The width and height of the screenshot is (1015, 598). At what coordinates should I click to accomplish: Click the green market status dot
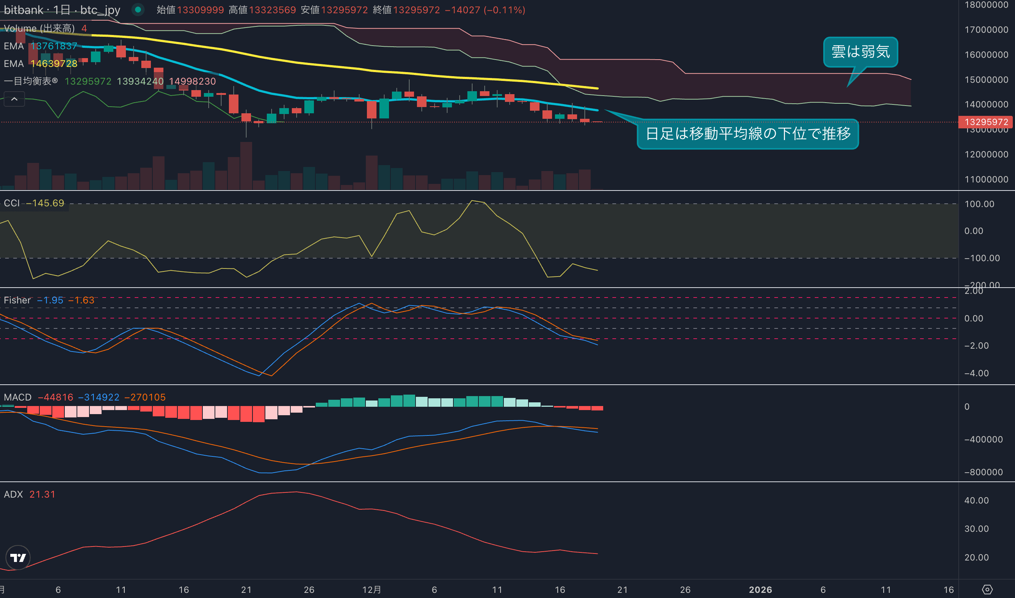138,10
